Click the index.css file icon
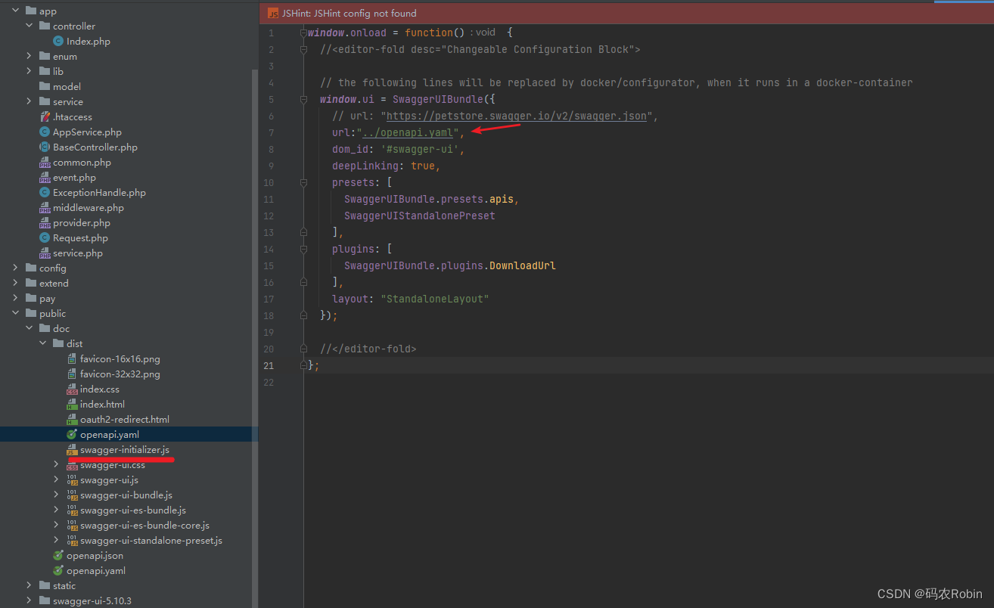This screenshot has height=608, width=994. coord(72,389)
